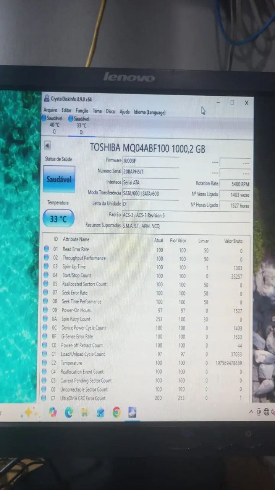Click status circle for Seek Error Rate
Screen dimensions: 275x490
[46, 292]
